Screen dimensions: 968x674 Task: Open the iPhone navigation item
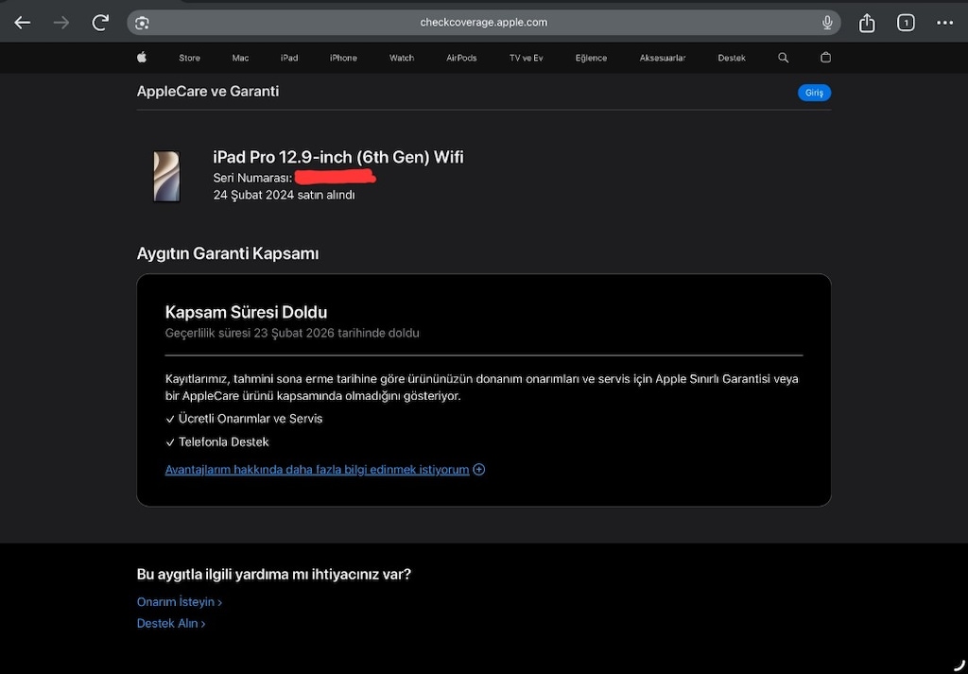343,58
